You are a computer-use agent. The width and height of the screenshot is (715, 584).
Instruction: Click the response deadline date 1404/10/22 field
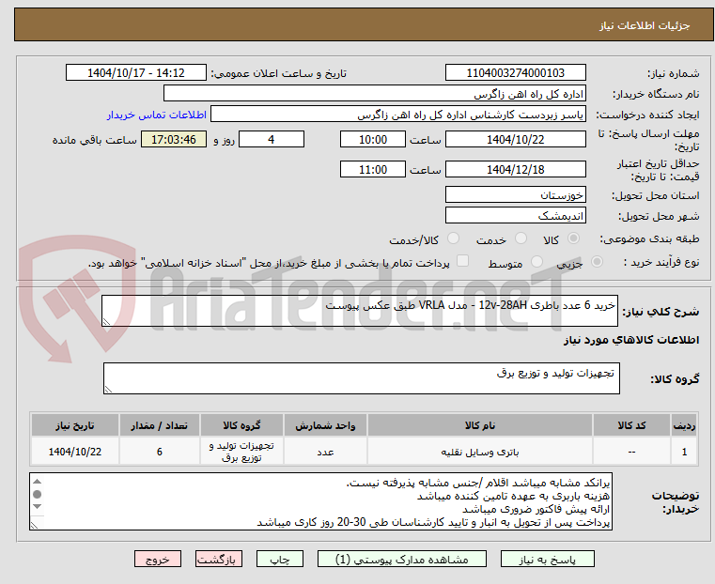coord(515,139)
